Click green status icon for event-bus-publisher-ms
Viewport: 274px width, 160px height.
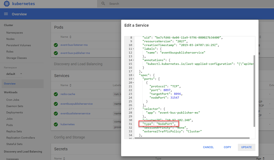coord(56,53)
